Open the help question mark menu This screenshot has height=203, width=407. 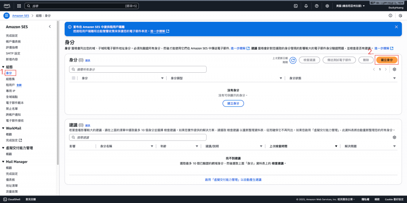coord(317,6)
